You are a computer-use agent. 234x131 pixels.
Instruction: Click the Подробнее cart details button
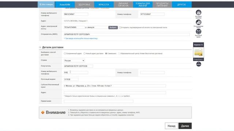pyautogui.click(x=198, y=59)
